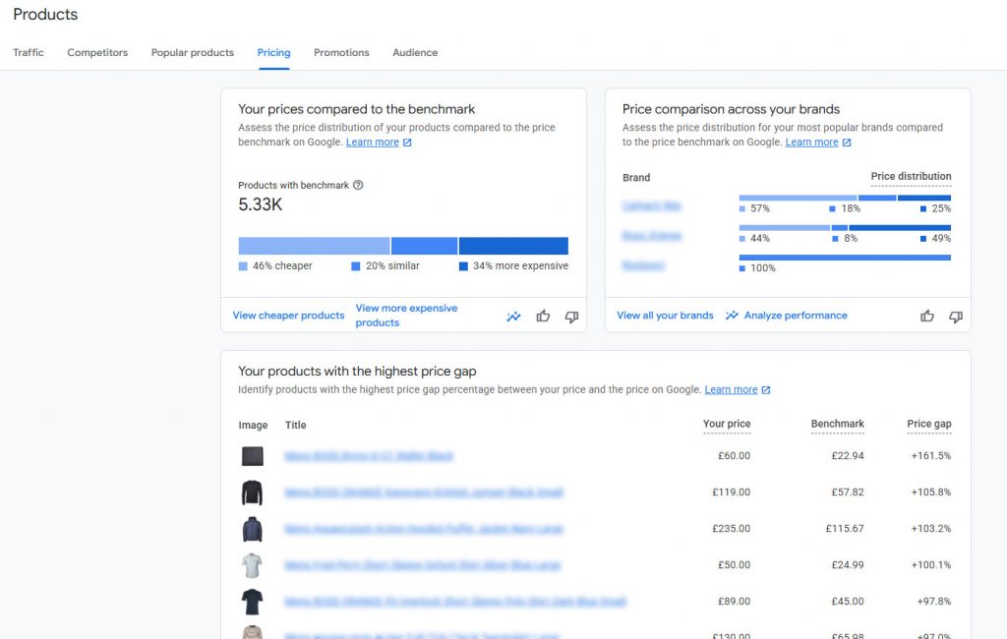This screenshot has height=639, width=1007.
Task: Select the Promotions tab
Action: click(x=341, y=53)
